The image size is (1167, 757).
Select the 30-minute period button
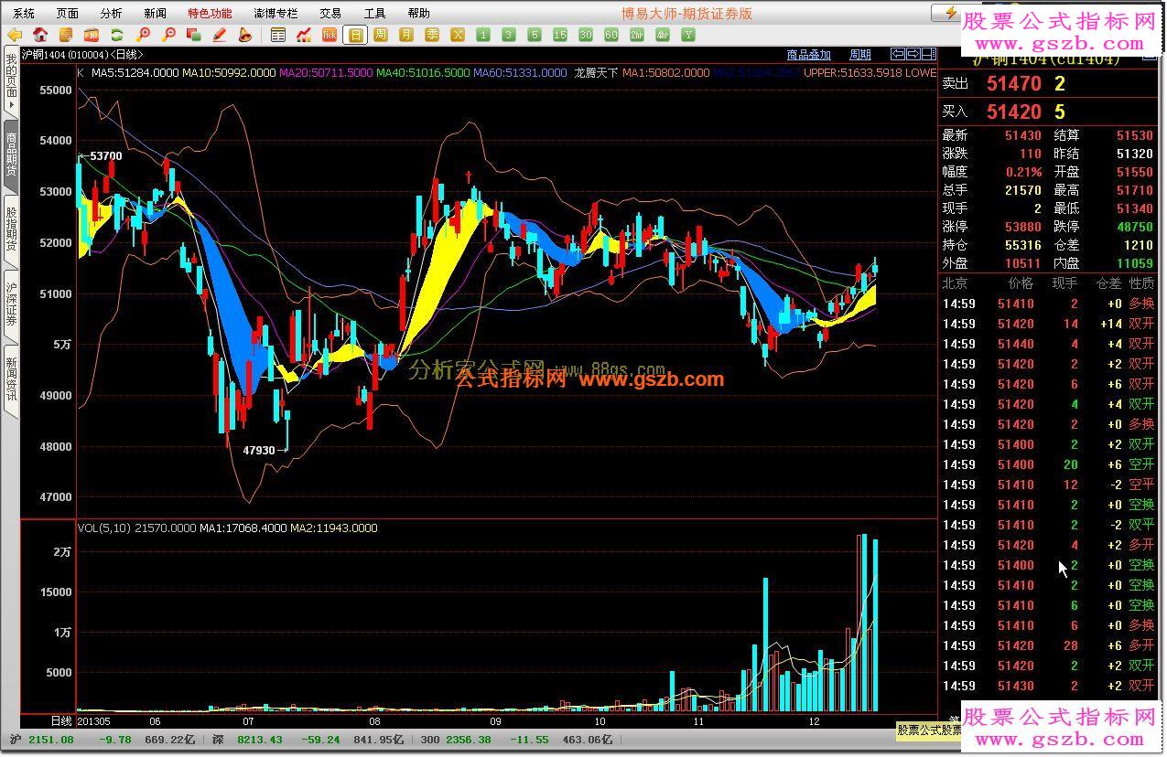(586, 35)
